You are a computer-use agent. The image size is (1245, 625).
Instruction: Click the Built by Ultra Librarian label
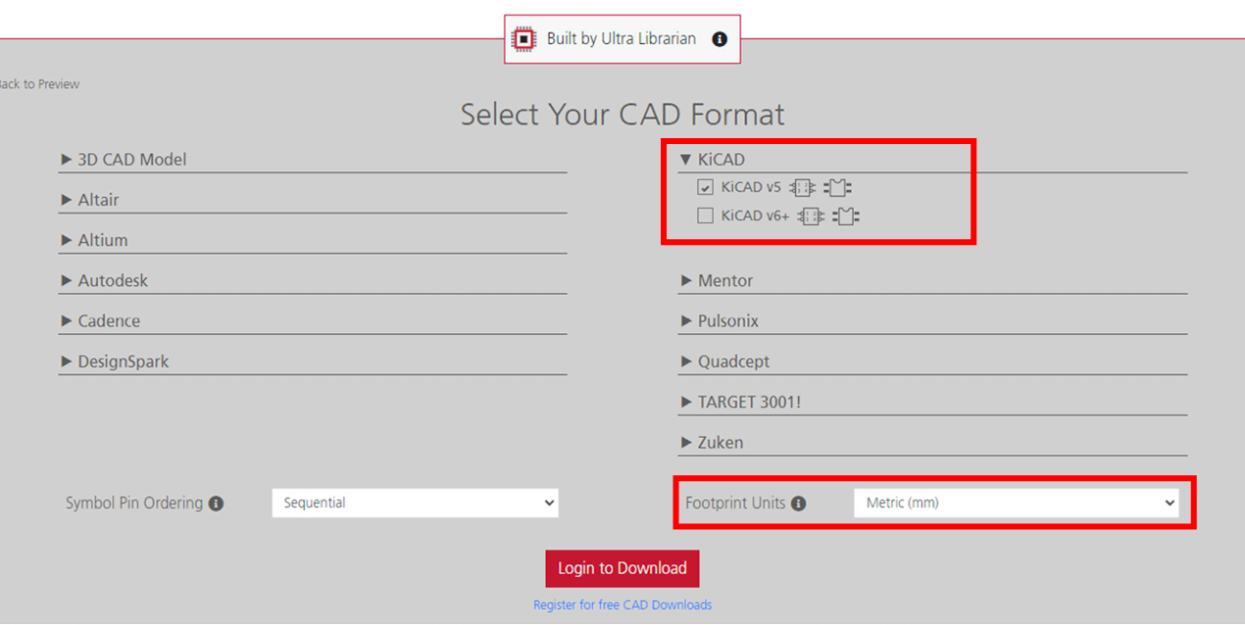(622, 39)
